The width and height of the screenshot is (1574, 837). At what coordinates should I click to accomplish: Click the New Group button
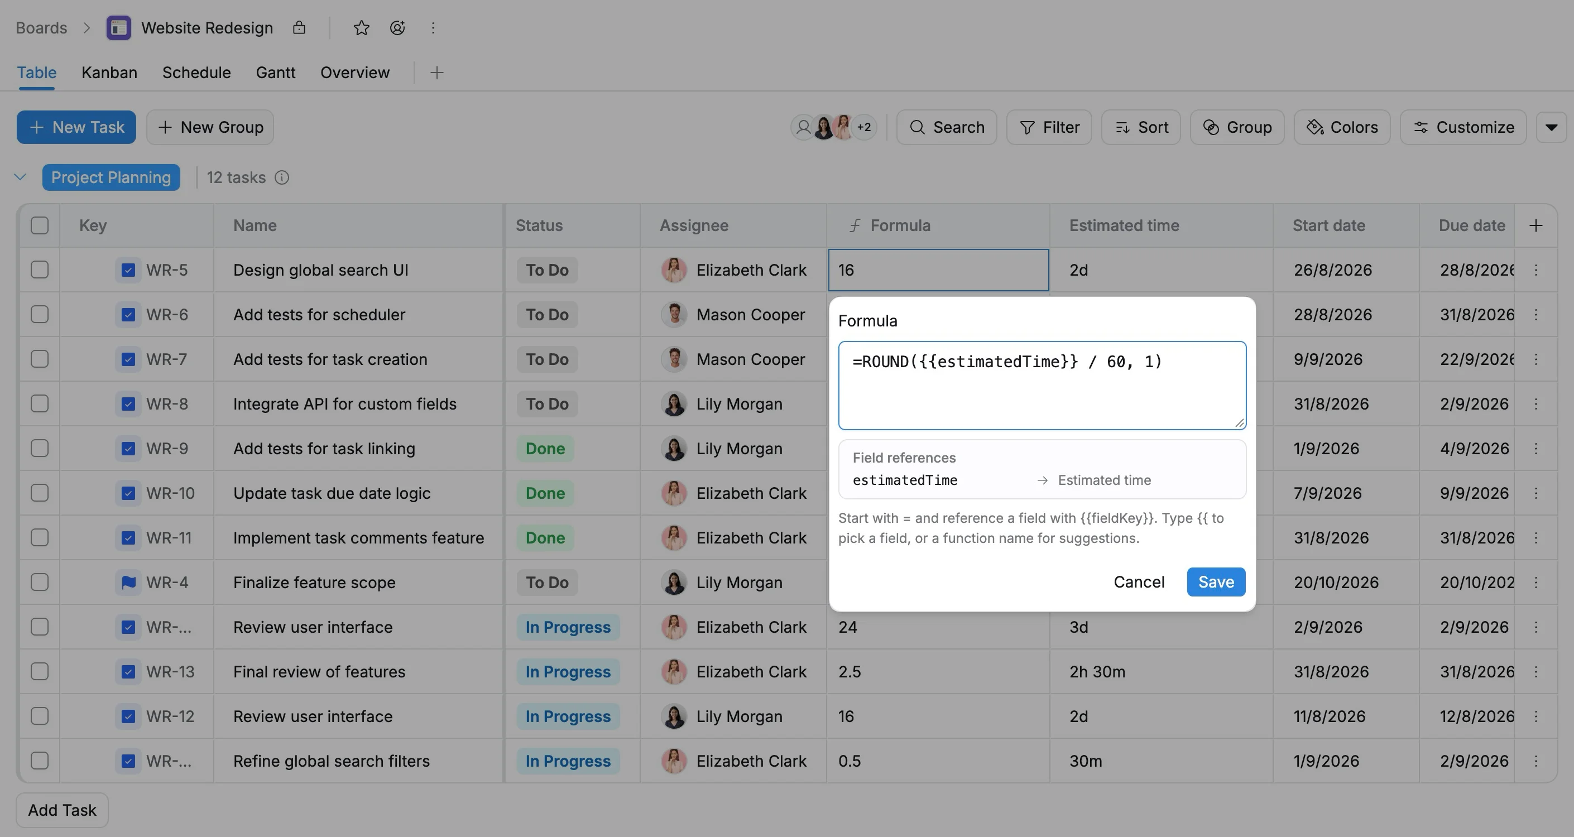click(209, 127)
